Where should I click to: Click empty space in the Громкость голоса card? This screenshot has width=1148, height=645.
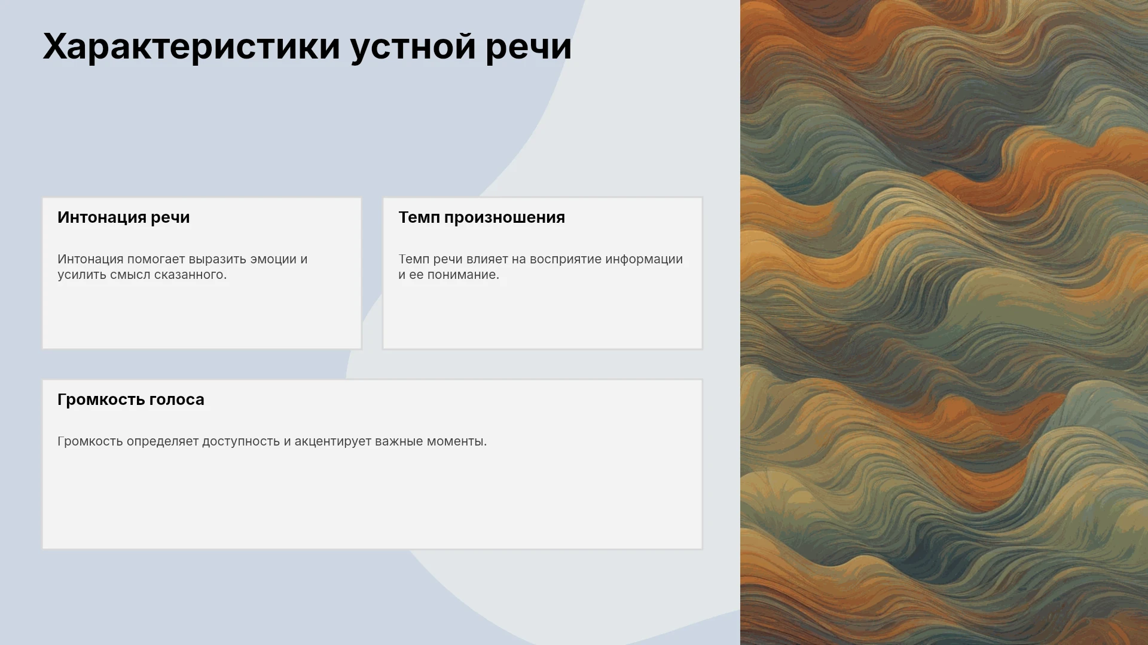click(x=372, y=502)
